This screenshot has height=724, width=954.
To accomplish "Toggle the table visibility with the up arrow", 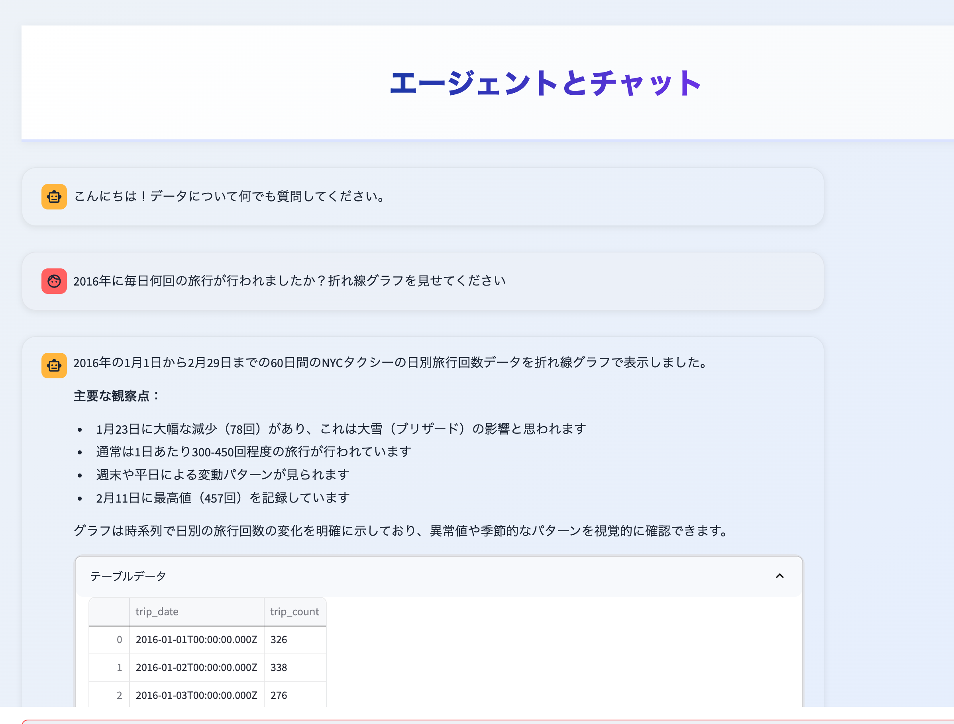I will pos(780,576).
